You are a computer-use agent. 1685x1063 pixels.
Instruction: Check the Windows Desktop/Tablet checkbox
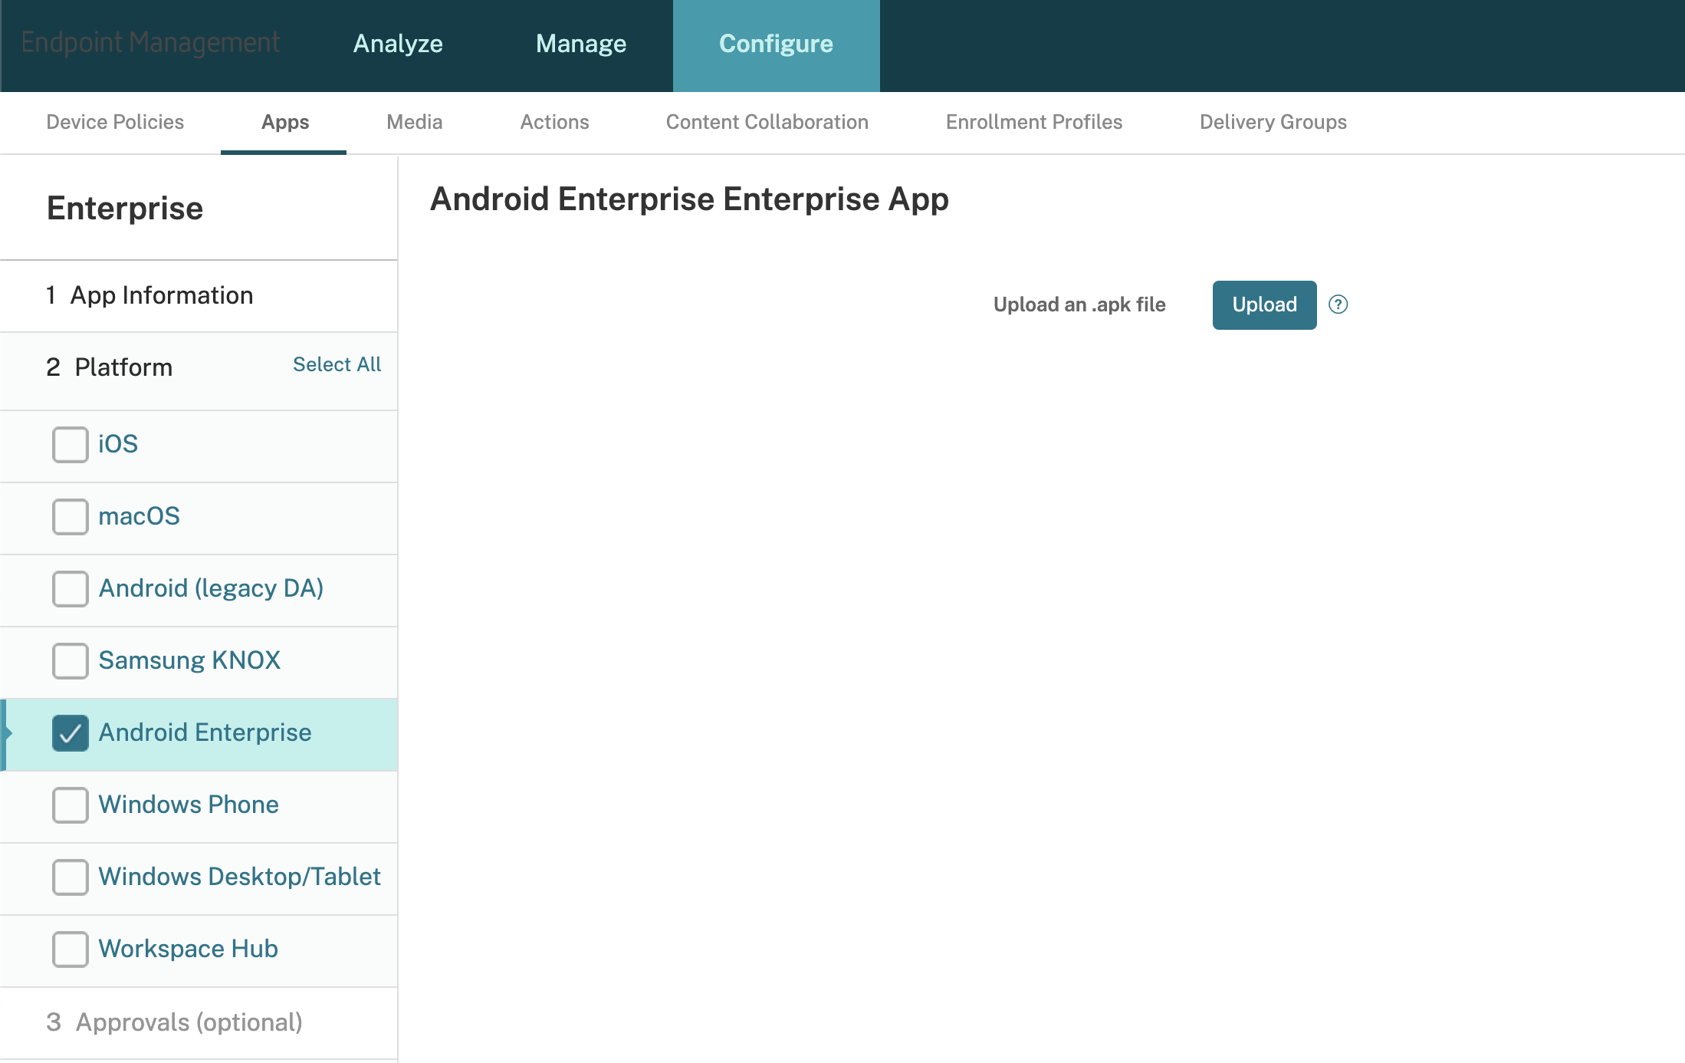click(71, 877)
